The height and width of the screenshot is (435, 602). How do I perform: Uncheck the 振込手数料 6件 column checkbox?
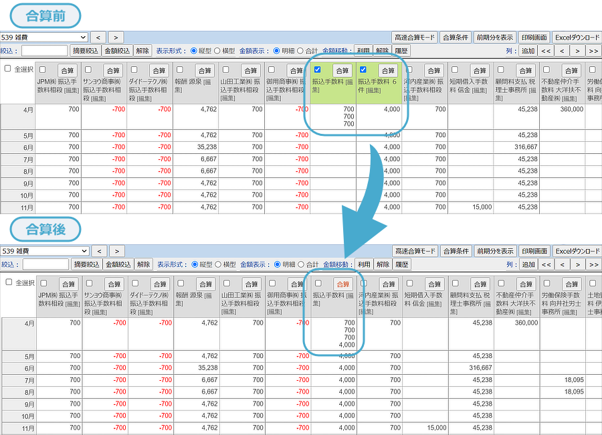tap(363, 70)
